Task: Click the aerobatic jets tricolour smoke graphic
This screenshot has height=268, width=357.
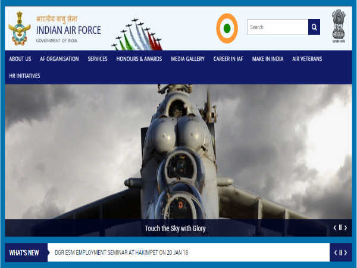Action: [137, 35]
